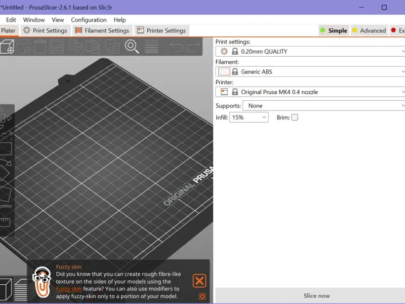Click the lock icon beside 0.20mm QUALITY
This screenshot has height=304, width=405.
[x=235, y=52]
